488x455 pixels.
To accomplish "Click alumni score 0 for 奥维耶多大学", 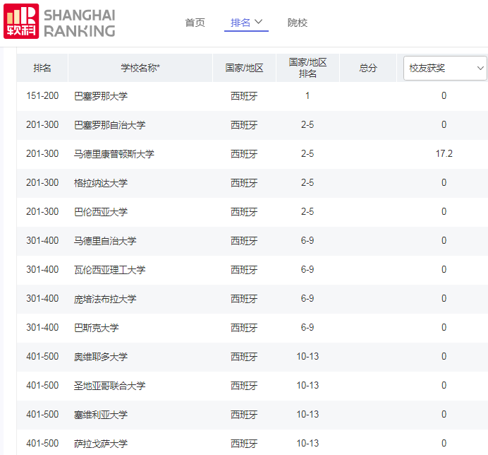I will pyautogui.click(x=444, y=356).
